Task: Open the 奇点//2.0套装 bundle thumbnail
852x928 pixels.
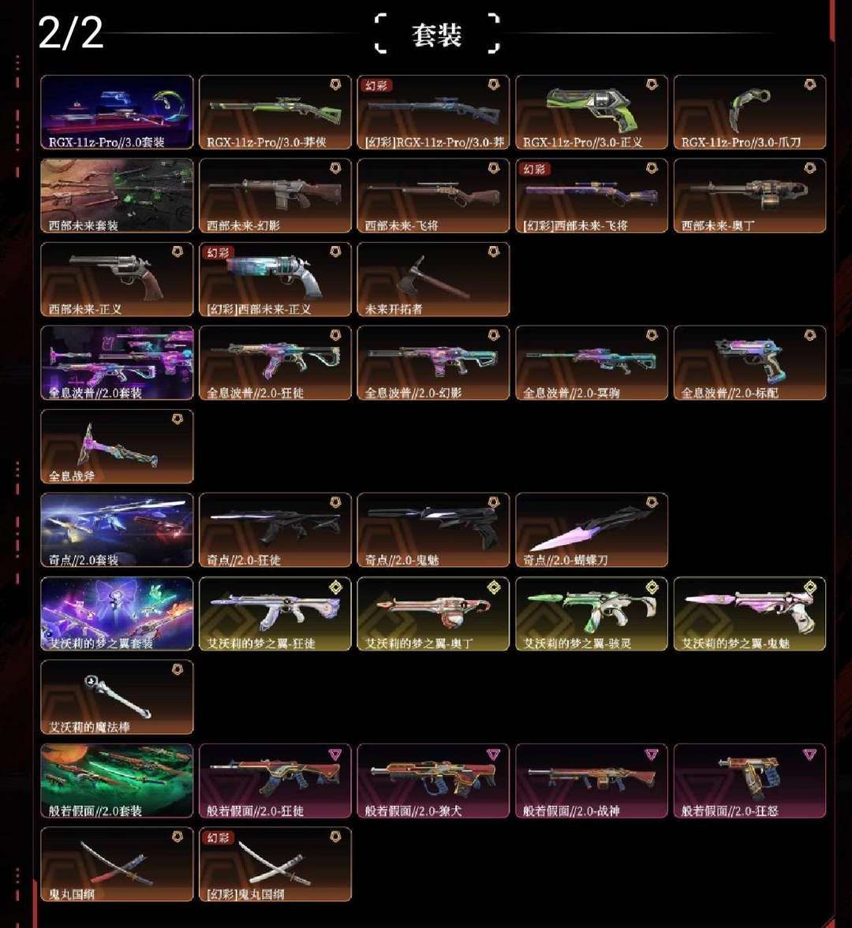Action: coord(118,530)
